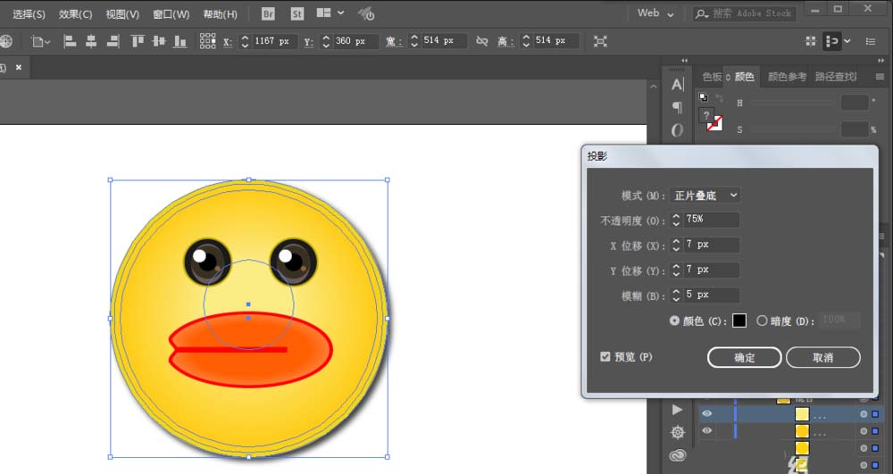
Task: Open the 效果(C) menu
Action: point(75,14)
